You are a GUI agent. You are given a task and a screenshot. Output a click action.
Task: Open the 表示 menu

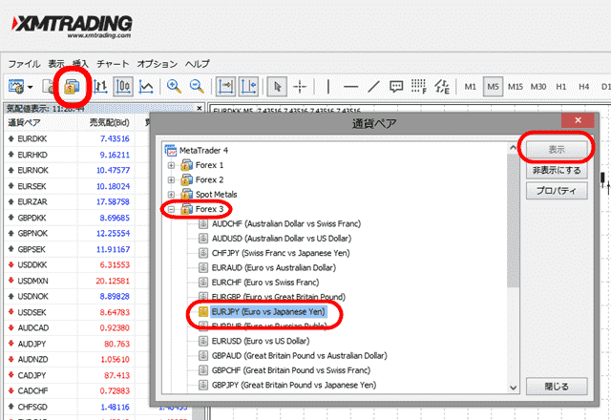(x=56, y=64)
